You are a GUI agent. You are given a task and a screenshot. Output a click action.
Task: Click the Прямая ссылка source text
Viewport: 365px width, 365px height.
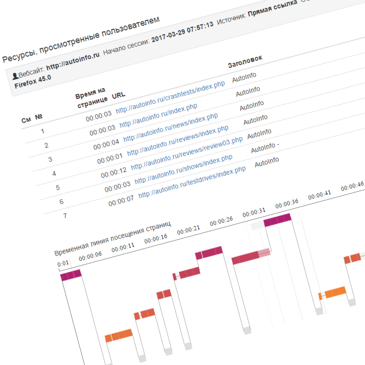tap(273, 8)
